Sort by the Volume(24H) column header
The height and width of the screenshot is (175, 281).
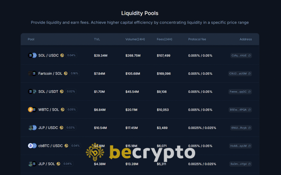135,39
